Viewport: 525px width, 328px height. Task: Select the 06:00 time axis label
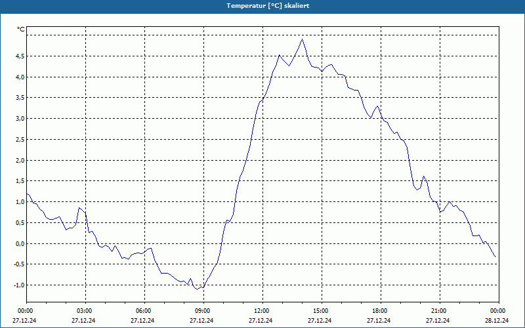pos(143,311)
